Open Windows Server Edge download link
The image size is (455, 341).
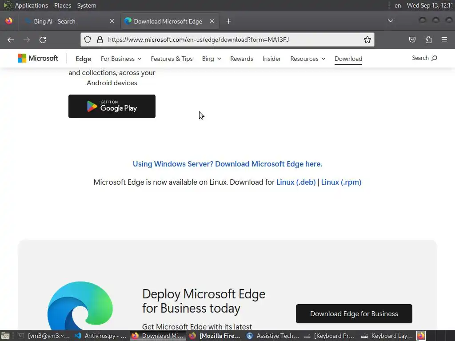pyautogui.click(x=227, y=164)
